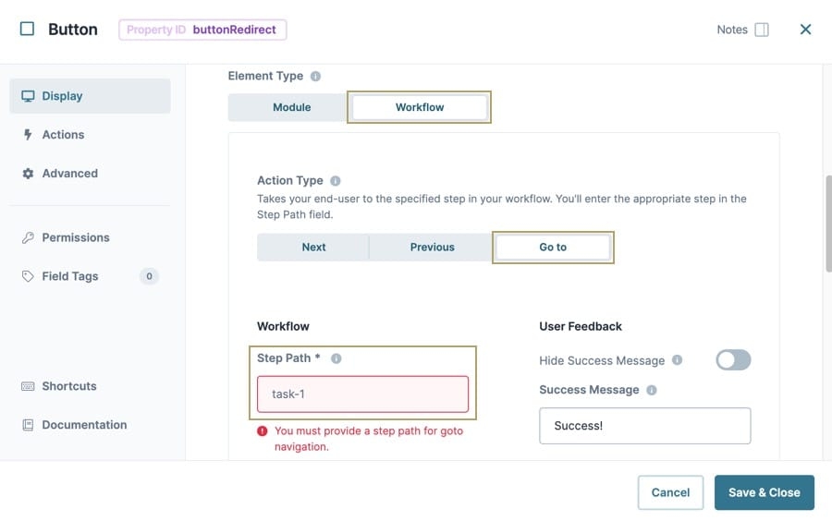Viewport: 832px width, 521px height.
Task: Click the "Element Type" label
Action: coord(265,77)
